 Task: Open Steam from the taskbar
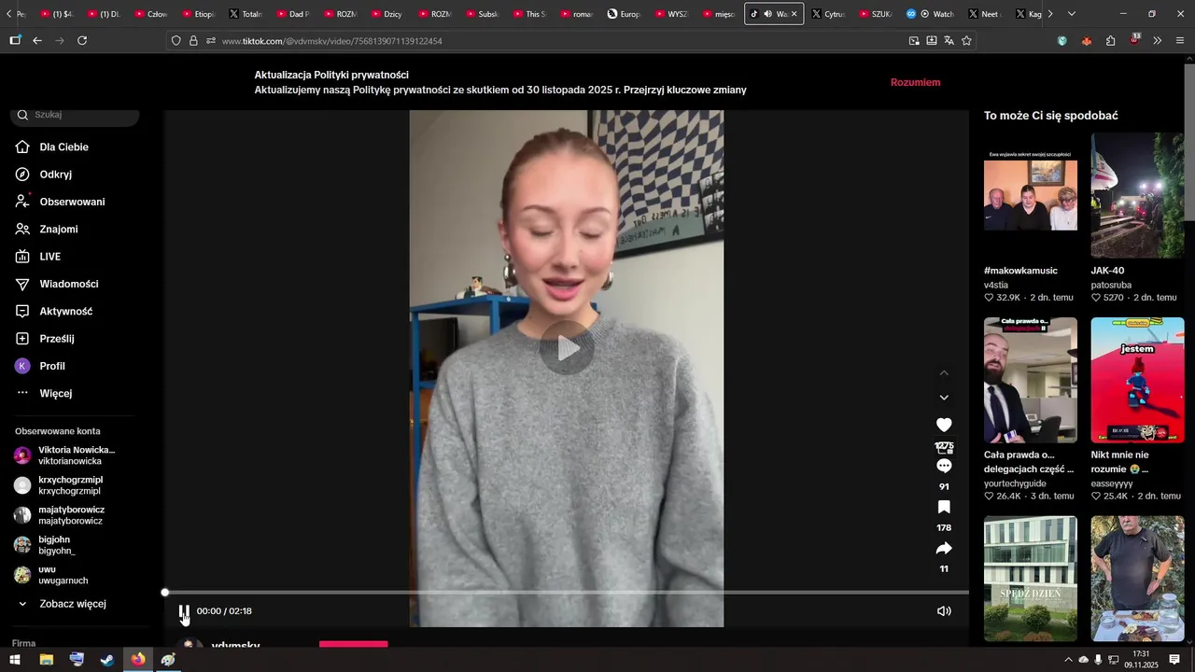coord(107,660)
